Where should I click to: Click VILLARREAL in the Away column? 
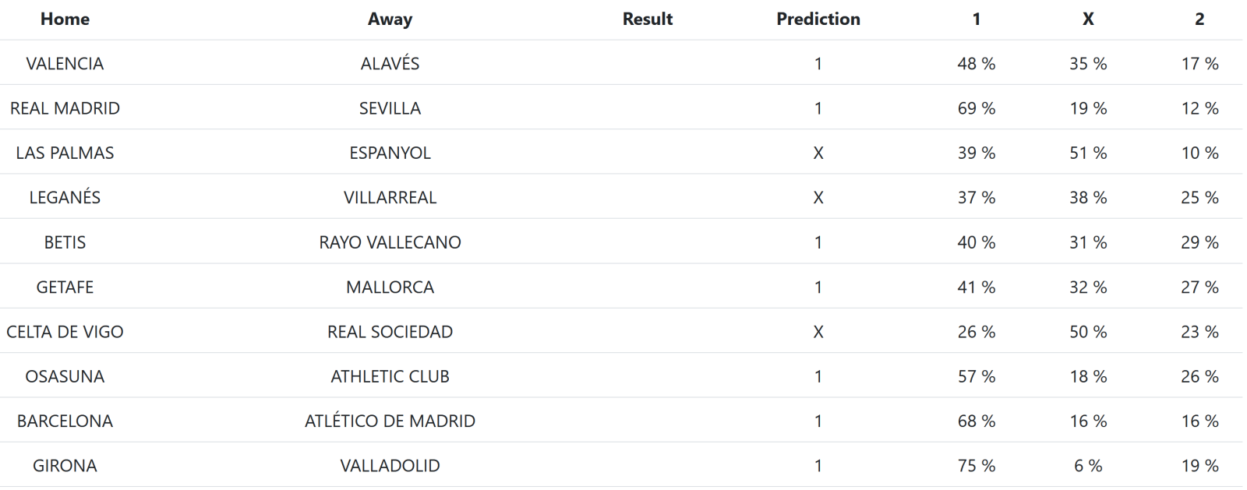pyautogui.click(x=390, y=198)
